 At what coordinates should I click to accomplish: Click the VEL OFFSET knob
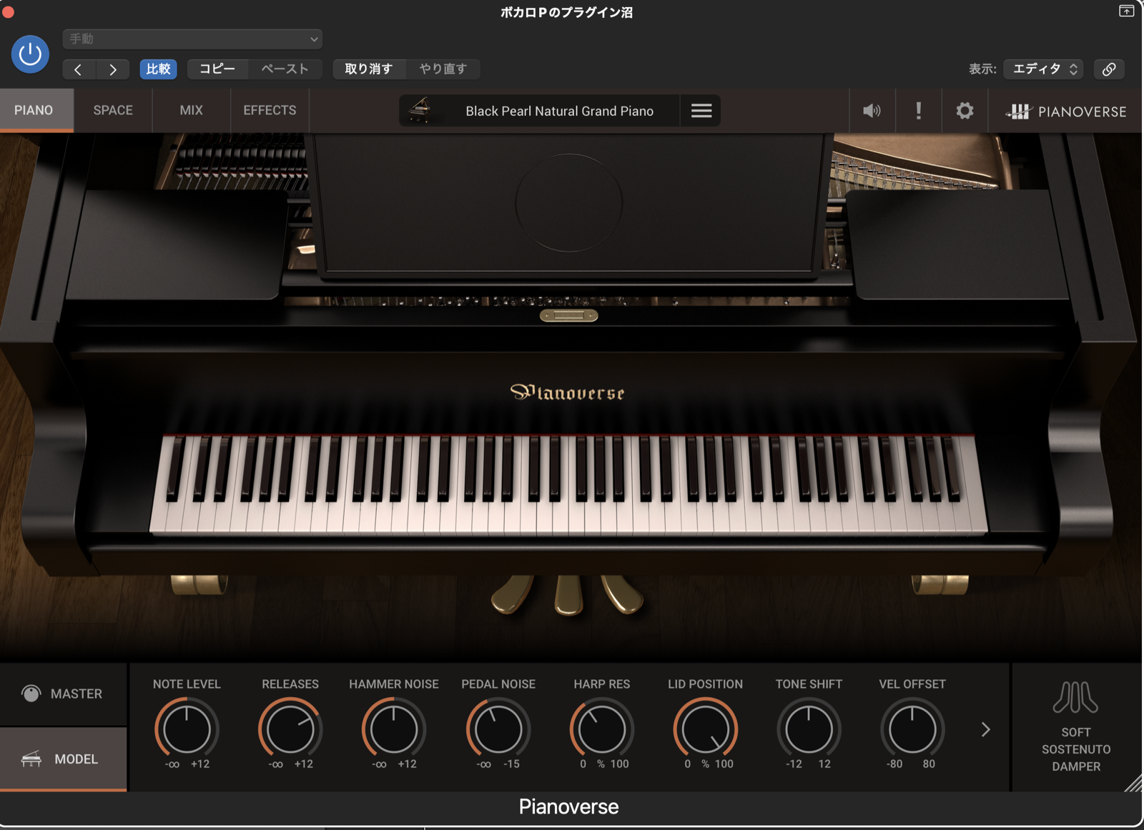coord(912,729)
